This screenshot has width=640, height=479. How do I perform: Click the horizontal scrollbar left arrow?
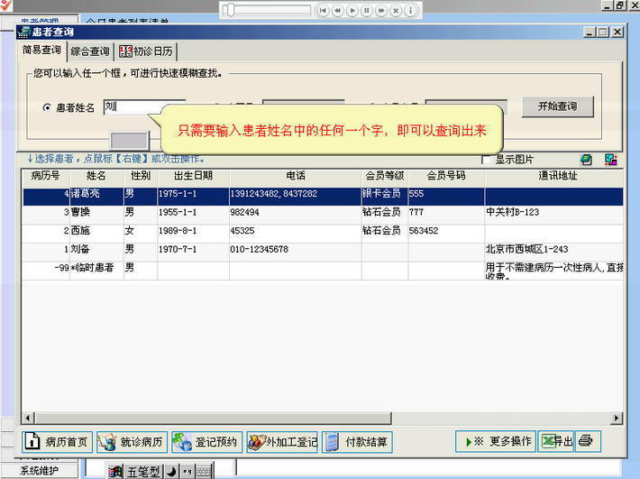(28, 419)
